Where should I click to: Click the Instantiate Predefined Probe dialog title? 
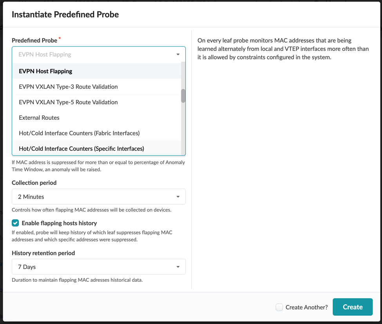click(65, 15)
